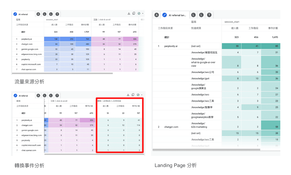Screen dimensions: 291x175
Task: Click '/knowledge/google演算法' landing page row
Action: tap(199, 87)
